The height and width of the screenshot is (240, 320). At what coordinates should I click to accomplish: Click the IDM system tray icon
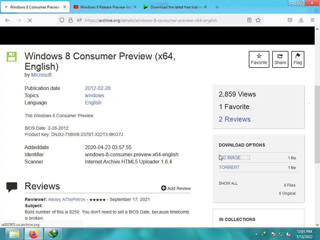(264, 234)
